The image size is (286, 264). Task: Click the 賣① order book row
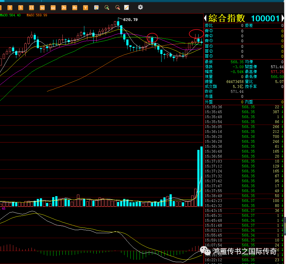(x=244, y=41)
